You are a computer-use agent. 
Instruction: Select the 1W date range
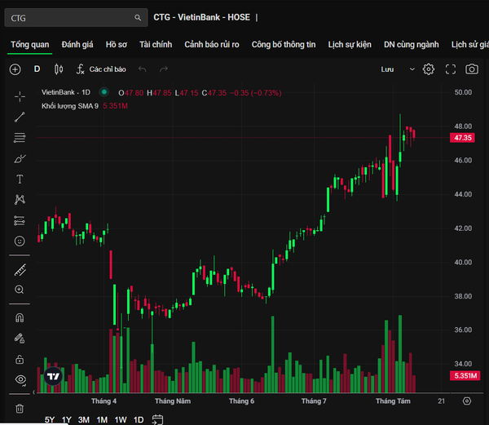coord(121,419)
